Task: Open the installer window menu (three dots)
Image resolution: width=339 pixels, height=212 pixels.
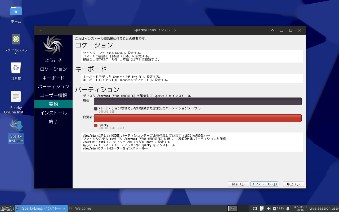Action: coord(40,30)
